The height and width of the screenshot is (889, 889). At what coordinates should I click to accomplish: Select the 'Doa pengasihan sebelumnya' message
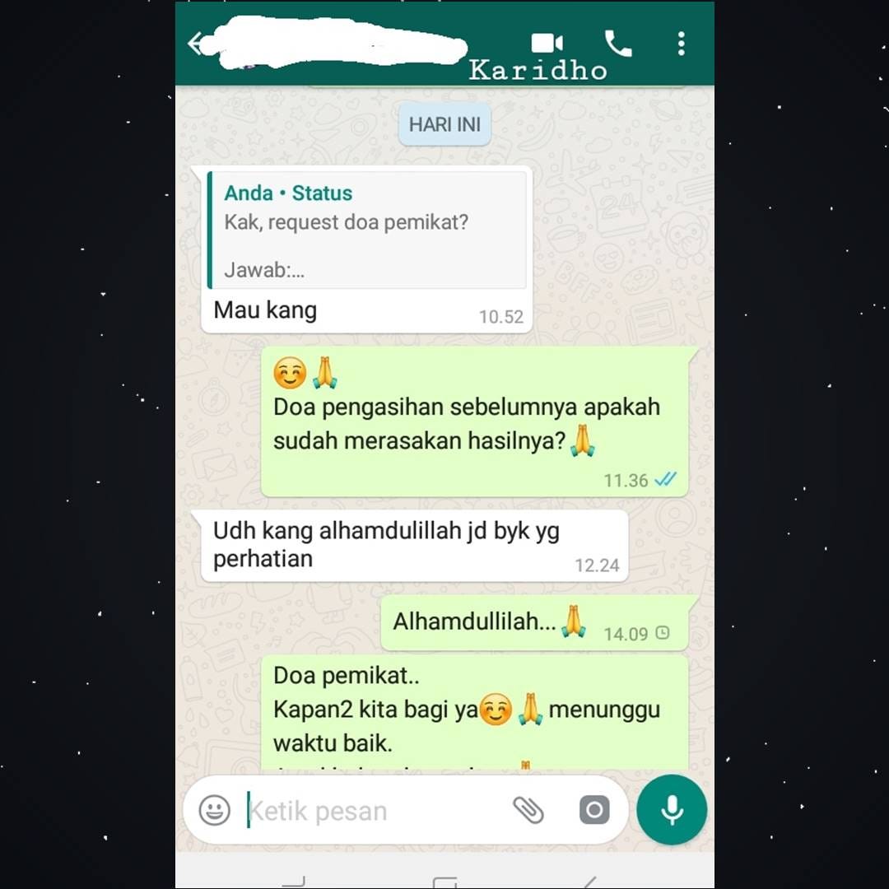click(475, 421)
